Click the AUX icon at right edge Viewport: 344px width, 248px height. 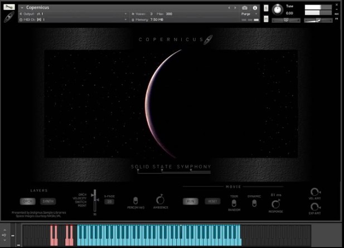click(337, 14)
